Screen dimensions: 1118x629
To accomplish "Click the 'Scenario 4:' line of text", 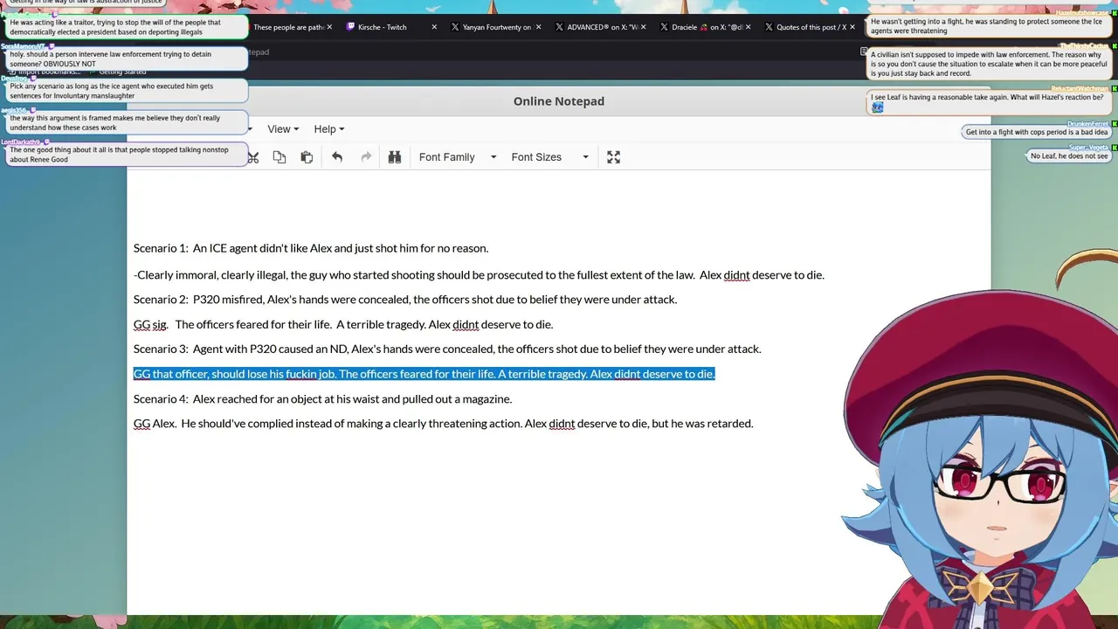I will click(322, 399).
